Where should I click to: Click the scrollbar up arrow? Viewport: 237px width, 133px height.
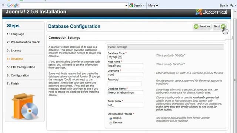click(x=235, y=11)
